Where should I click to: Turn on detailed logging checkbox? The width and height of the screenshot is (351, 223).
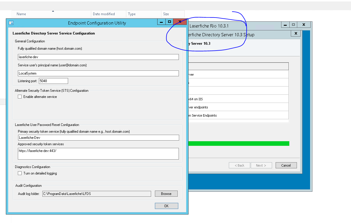[20, 173]
